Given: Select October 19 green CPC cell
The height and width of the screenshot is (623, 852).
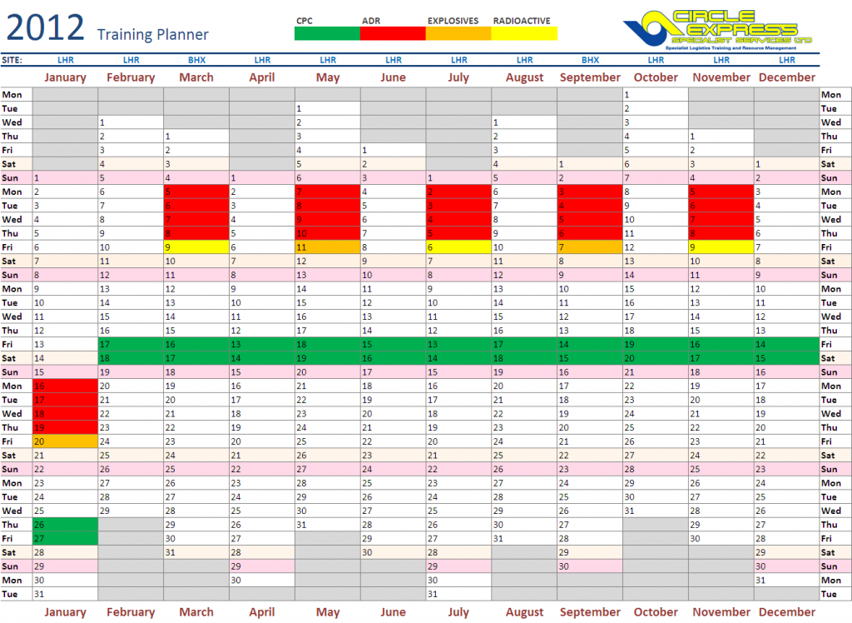Looking at the screenshot, I should tap(656, 345).
